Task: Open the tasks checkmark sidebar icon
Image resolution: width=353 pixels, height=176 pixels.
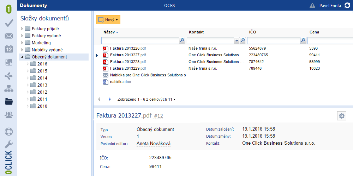Action: [9, 23]
